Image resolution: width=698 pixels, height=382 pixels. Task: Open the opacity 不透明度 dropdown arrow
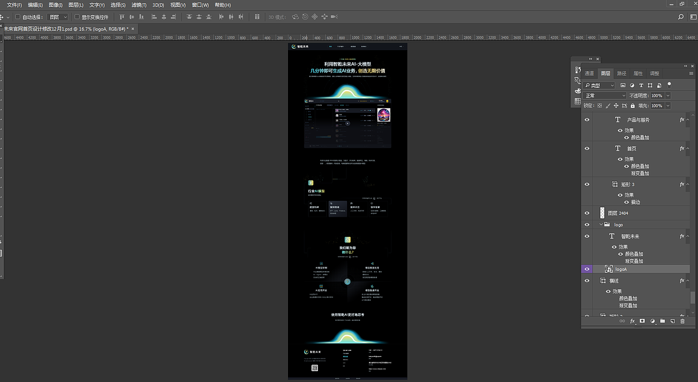coord(668,95)
